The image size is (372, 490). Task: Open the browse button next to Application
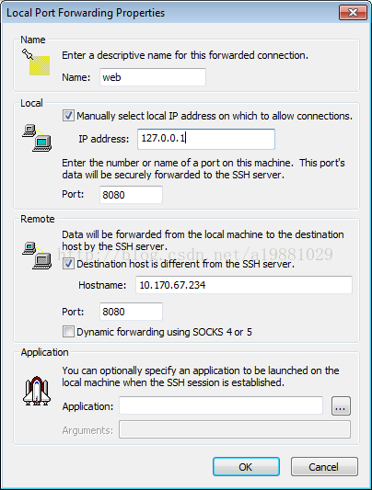pyautogui.click(x=341, y=406)
